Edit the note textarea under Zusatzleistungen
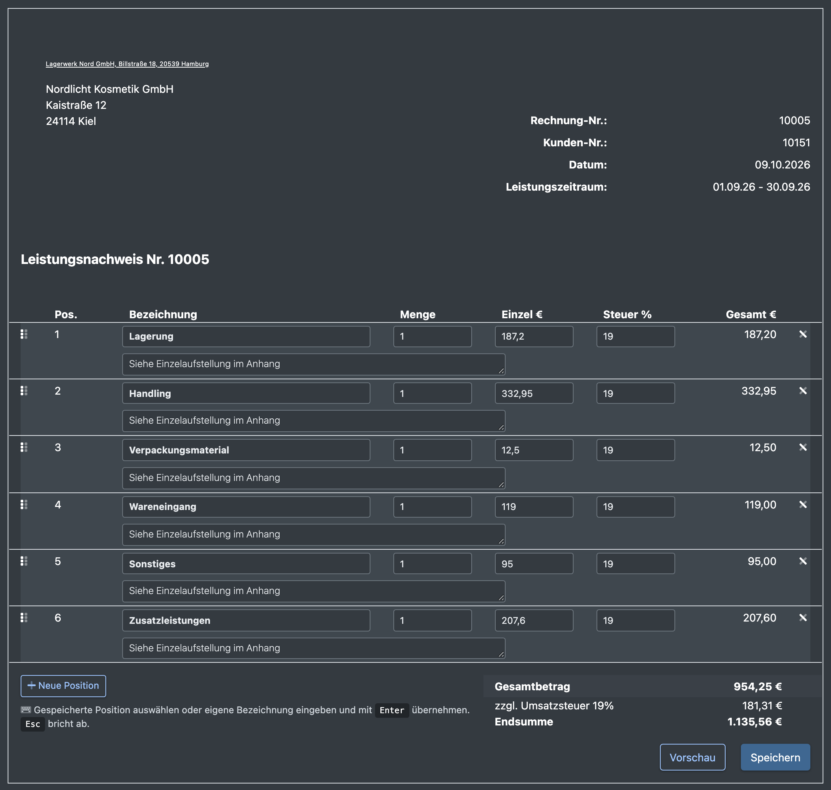The height and width of the screenshot is (790, 831). [x=314, y=648]
